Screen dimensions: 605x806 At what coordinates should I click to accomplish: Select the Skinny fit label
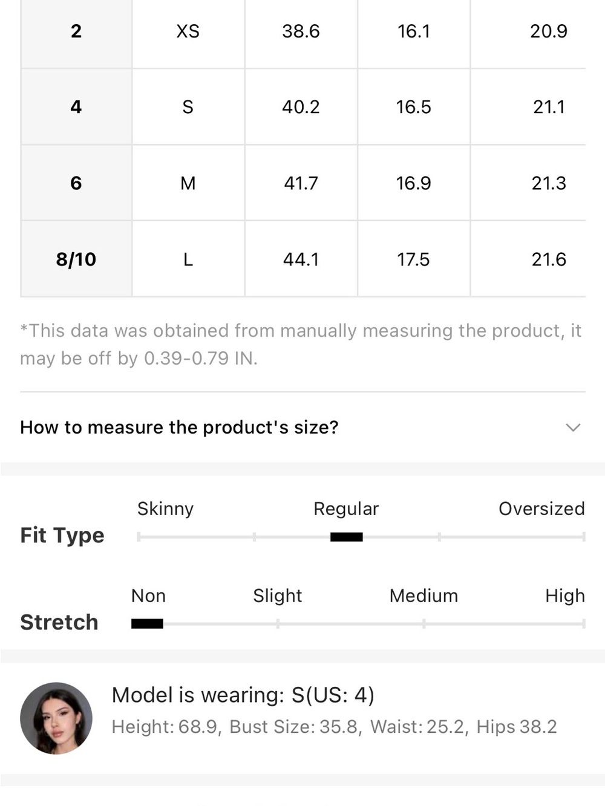pos(165,509)
